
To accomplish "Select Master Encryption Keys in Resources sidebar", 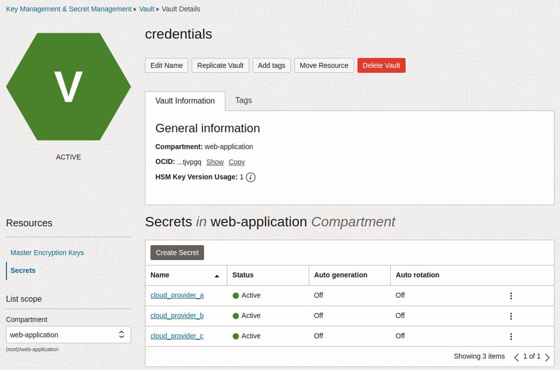I will point(47,253).
